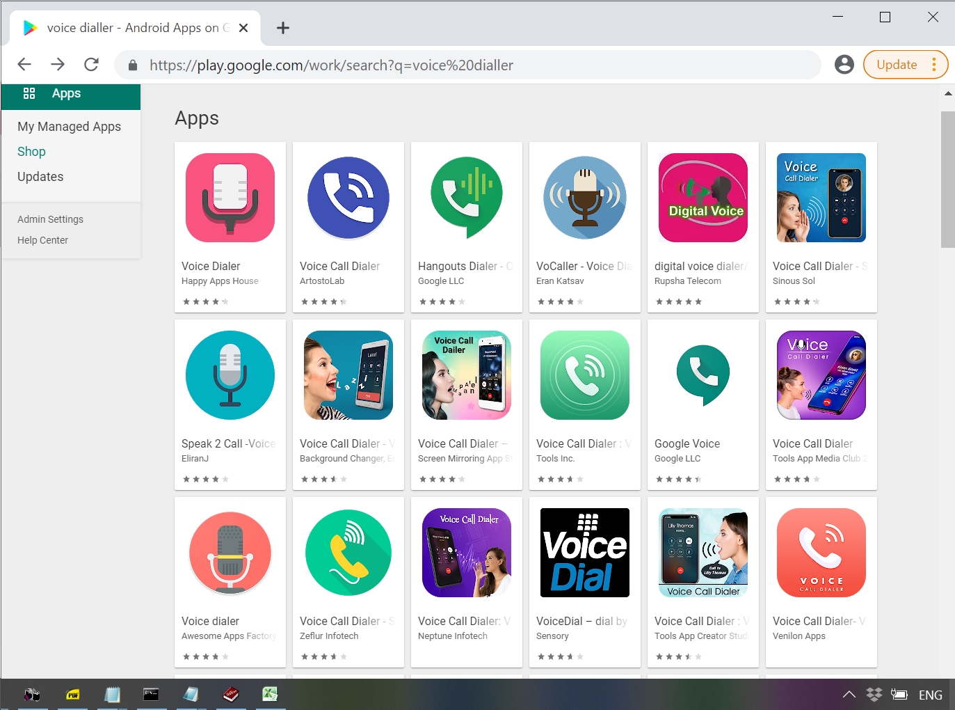Go to Updates in the sidebar
Image resolution: width=955 pixels, height=710 pixels.
point(40,177)
